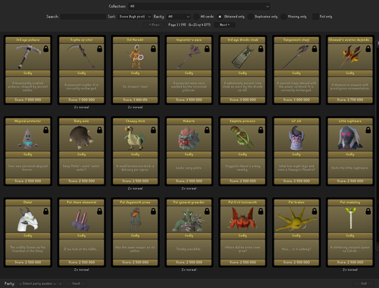Toggle lock icon on Chompy chick card
This screenshot has height=288, width=379.
(153, 130)
